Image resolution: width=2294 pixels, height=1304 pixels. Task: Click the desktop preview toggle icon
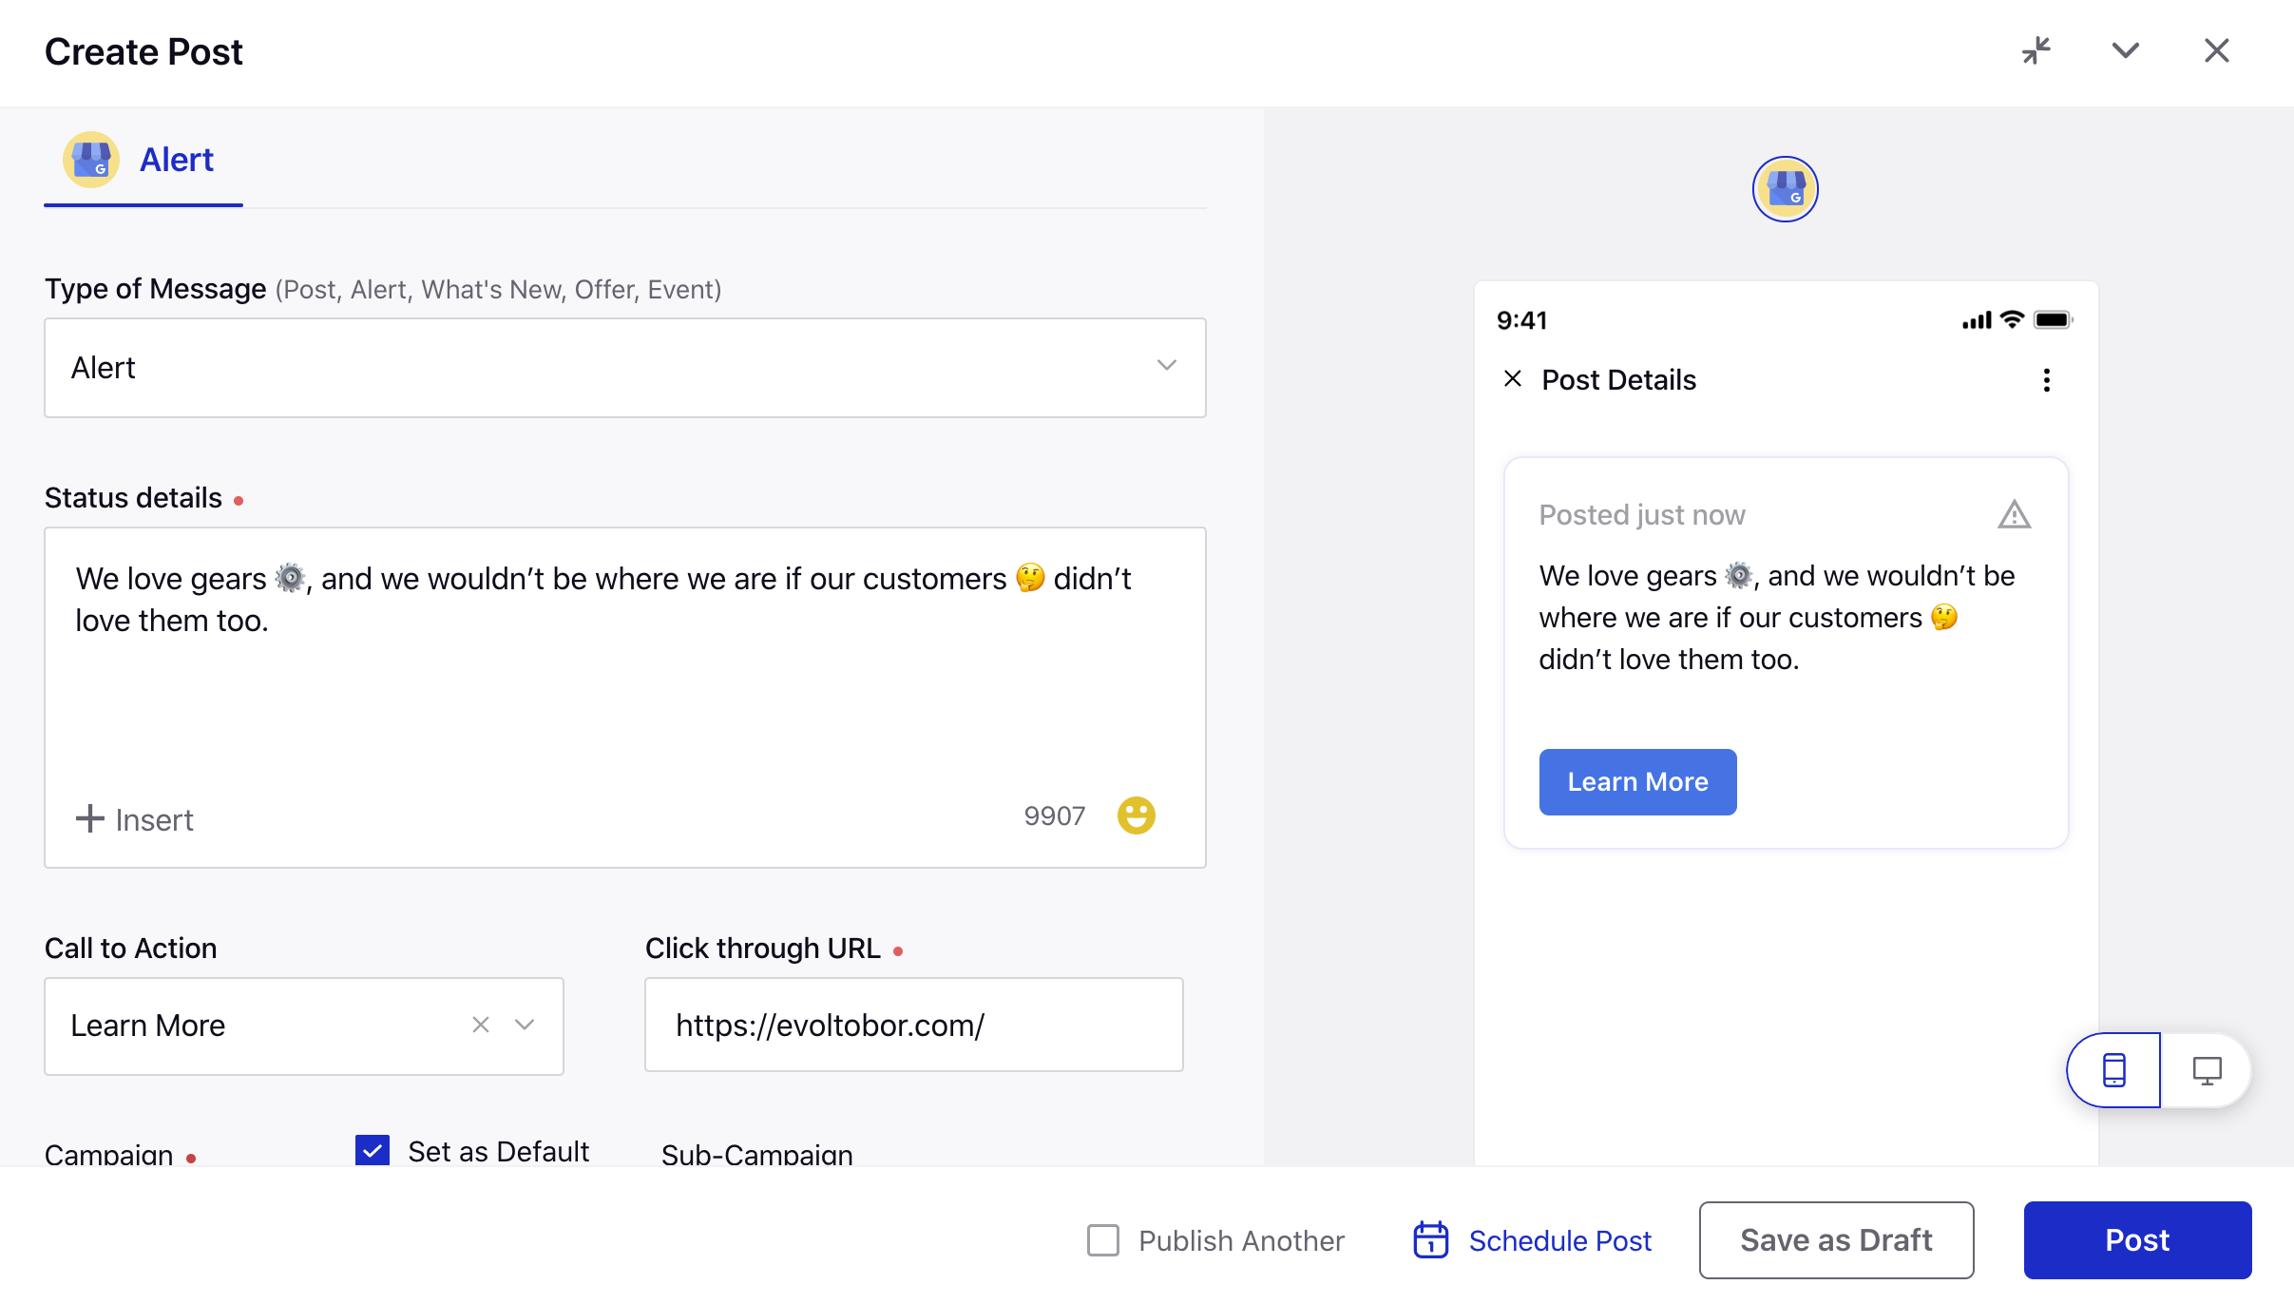2208,1069
